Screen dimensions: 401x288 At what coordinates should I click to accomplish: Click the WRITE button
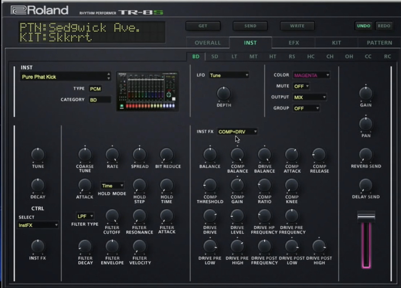click(297, 26)
